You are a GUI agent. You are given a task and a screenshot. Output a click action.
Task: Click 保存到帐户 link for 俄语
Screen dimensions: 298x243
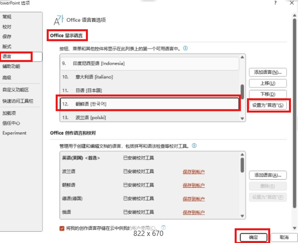(x=194, y=212)
